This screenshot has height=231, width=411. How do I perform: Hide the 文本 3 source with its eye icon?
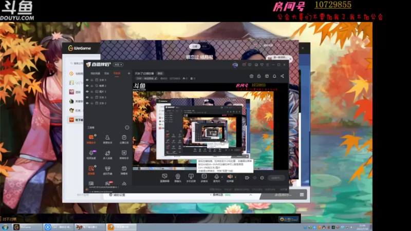[87, 98]
